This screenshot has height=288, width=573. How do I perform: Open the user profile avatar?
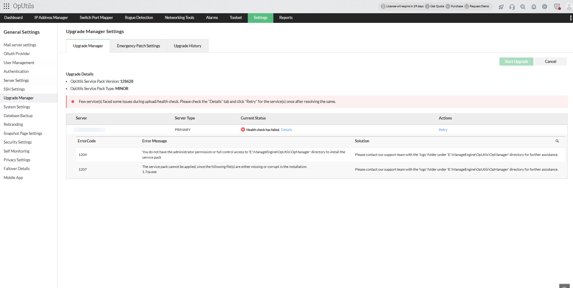coord(569,7)
